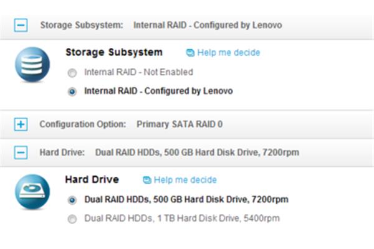
Task: Click the Internal RAID - Not Enabled label text
Action: pyautogui.click(x=138, y=72)
